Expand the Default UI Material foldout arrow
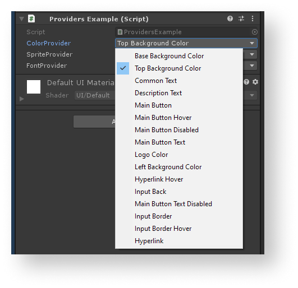This screenshot has height=288, width=298. 22,99
